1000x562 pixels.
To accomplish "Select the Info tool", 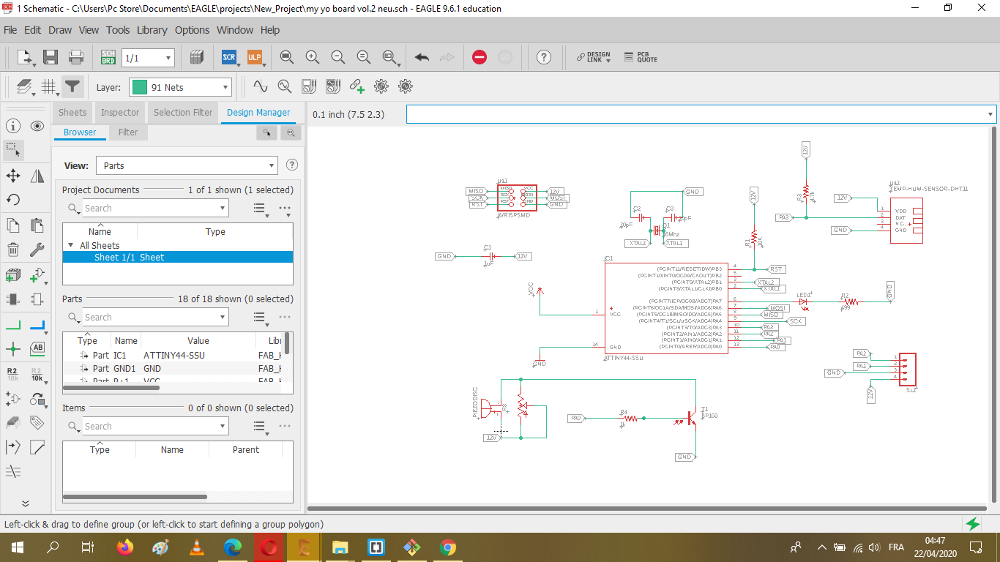I will pos(13,126).
